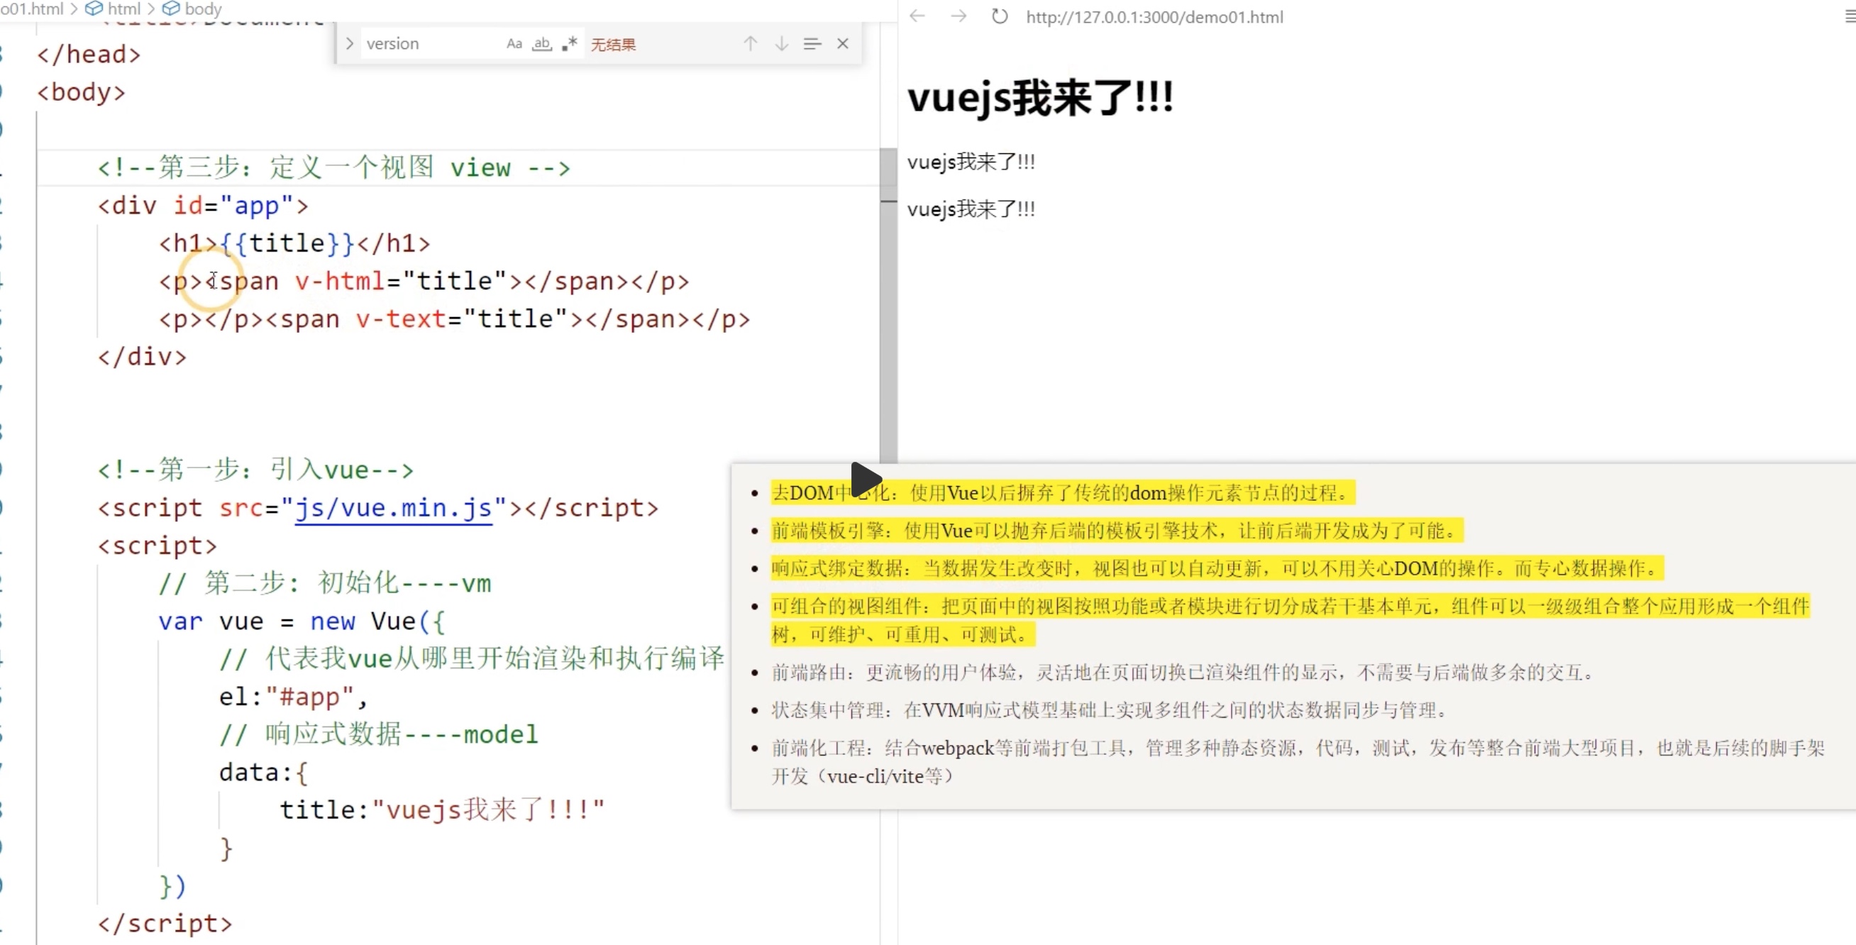Image resolution: width=1856 pixels, height=945 pixels.
Task: Click the '前端化工程' bullet text
Action: (1297, 762)
